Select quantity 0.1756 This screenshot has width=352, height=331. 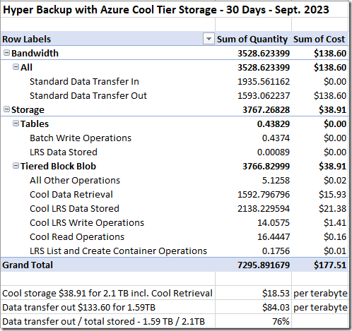(276, 251)
